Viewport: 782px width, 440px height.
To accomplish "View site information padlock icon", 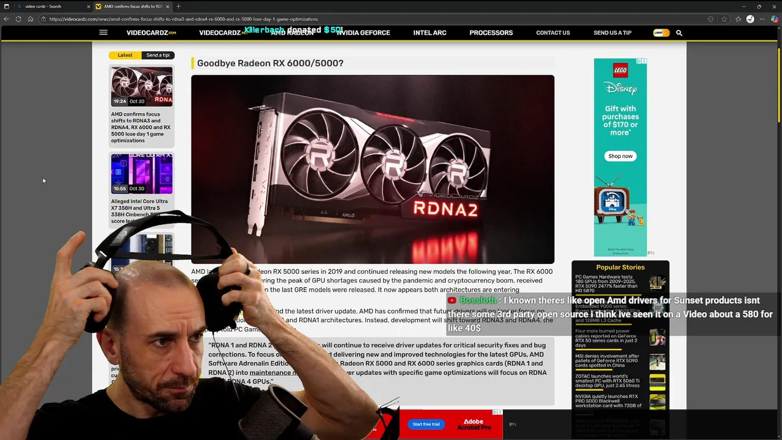I will coord(44,19).
